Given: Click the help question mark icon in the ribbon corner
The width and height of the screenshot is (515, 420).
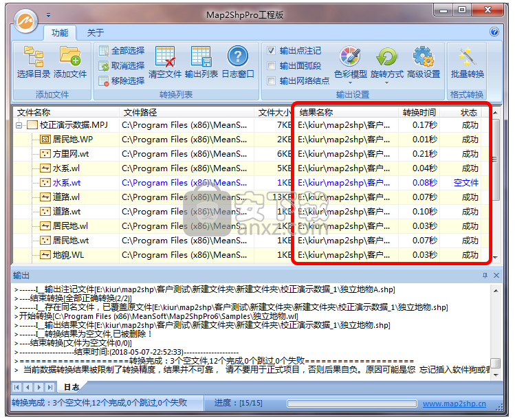Looking at the screenshot, I should tap(494, 32).
